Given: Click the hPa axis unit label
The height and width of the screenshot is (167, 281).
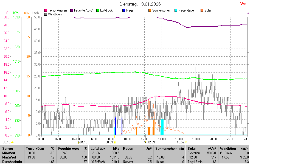Looking at the screenshot, I should click(x=16, y=13).
